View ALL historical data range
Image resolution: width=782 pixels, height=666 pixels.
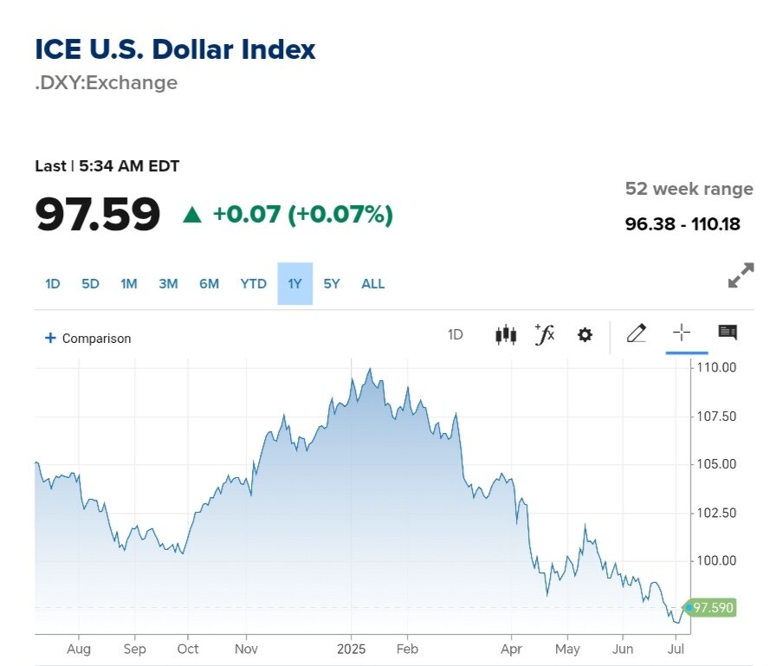click(373, 284)
